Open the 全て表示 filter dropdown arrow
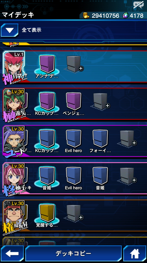Viewport: 147px width, 263px height. point(9,30)
